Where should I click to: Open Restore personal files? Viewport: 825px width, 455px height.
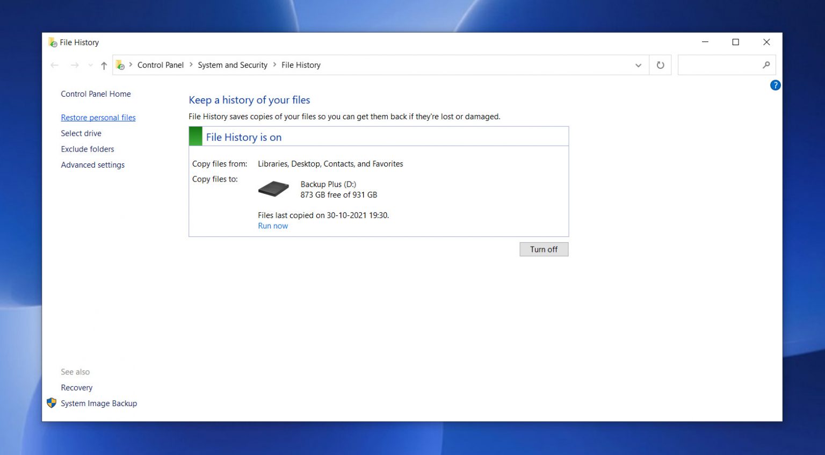(98, 117)
